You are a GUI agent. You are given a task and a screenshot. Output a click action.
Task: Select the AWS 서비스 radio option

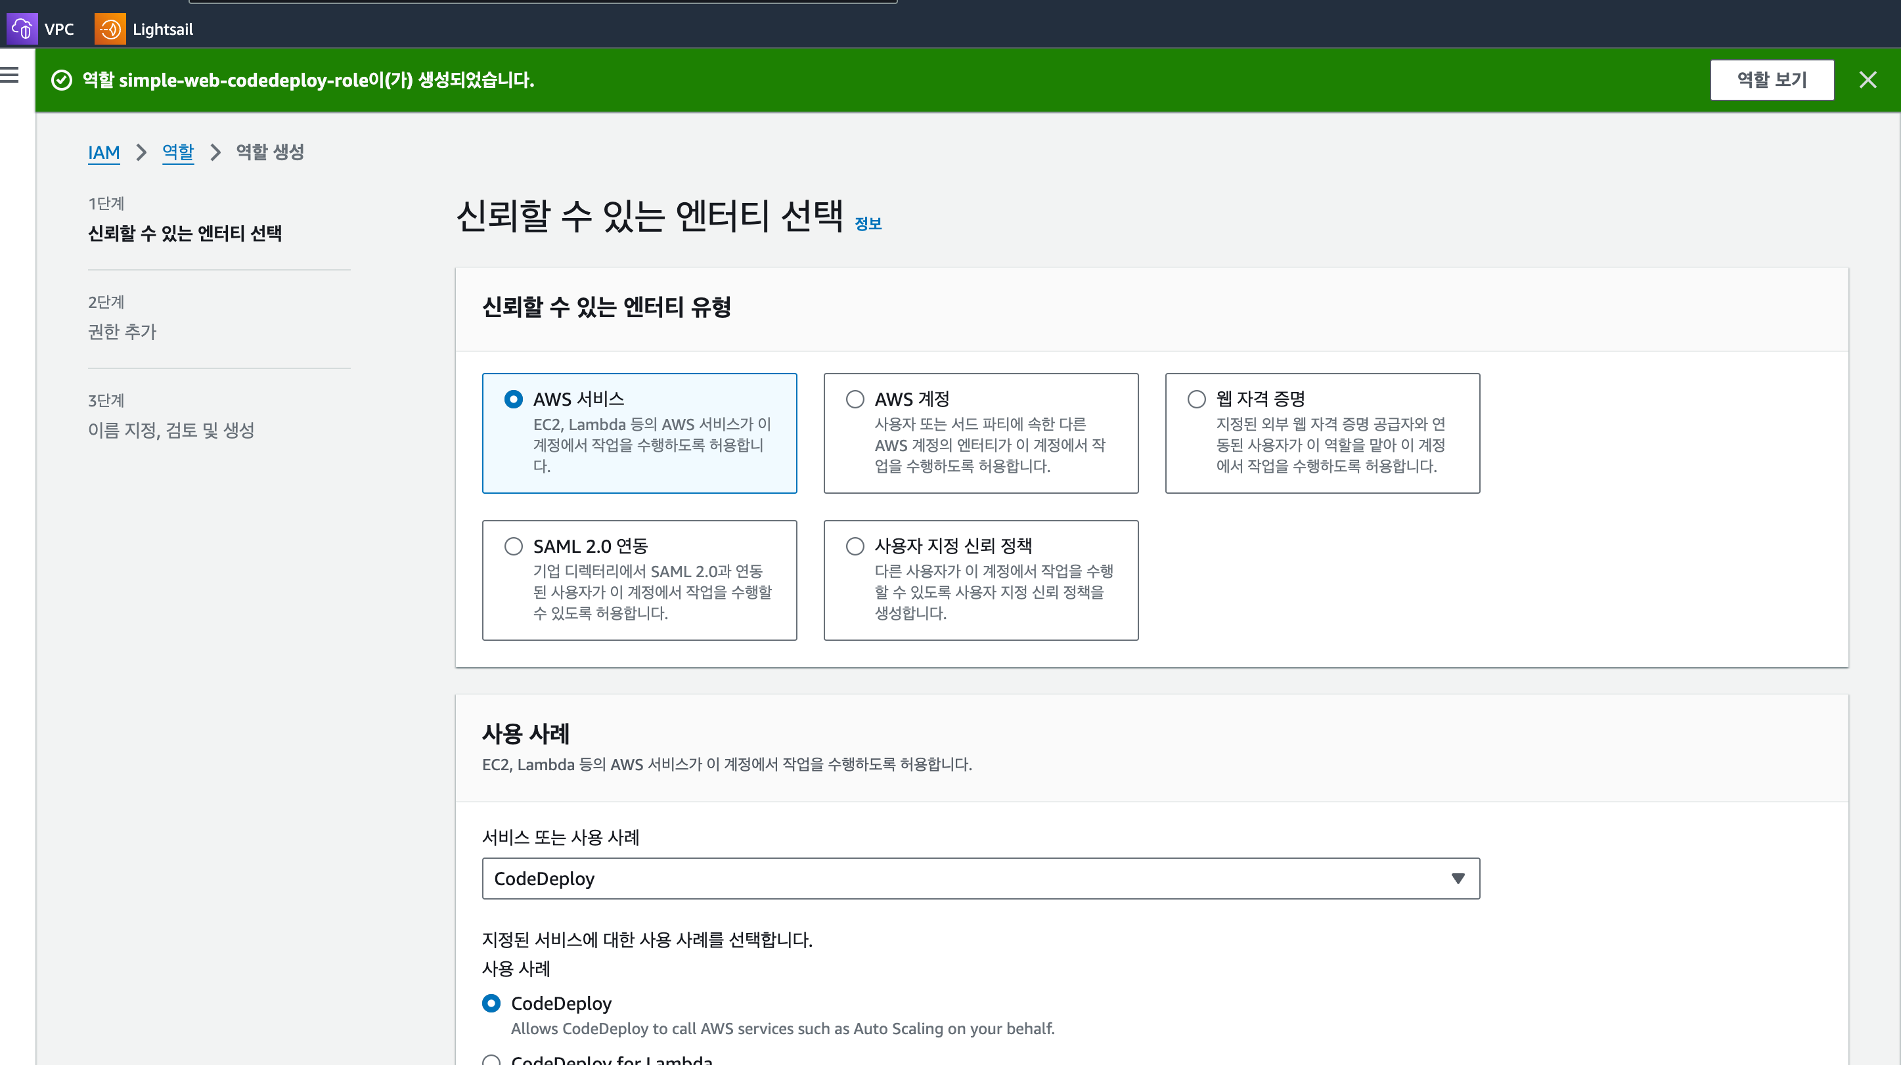coord(514,399)
